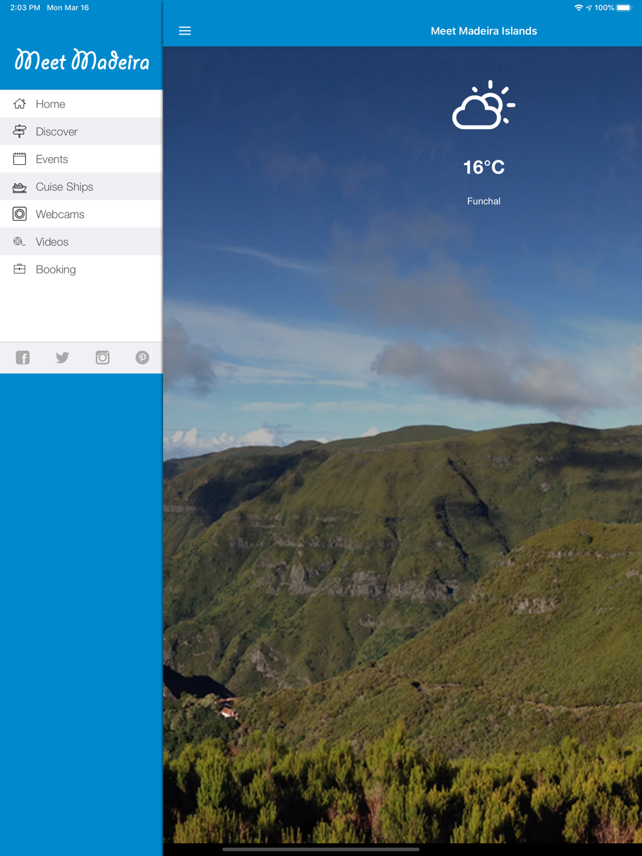Tap the Funchal location label
This screenshot has height=856, width=642.
pos(484,201)
